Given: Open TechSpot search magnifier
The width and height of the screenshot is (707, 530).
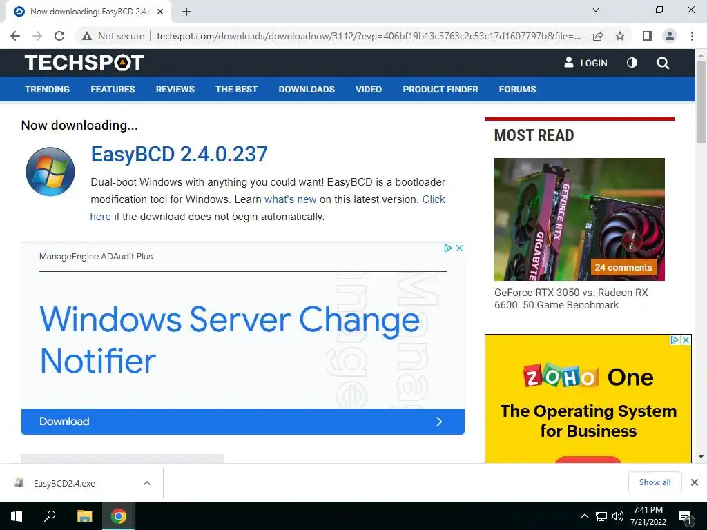Looking at the screenshot, I should click(x=663, y=63).
